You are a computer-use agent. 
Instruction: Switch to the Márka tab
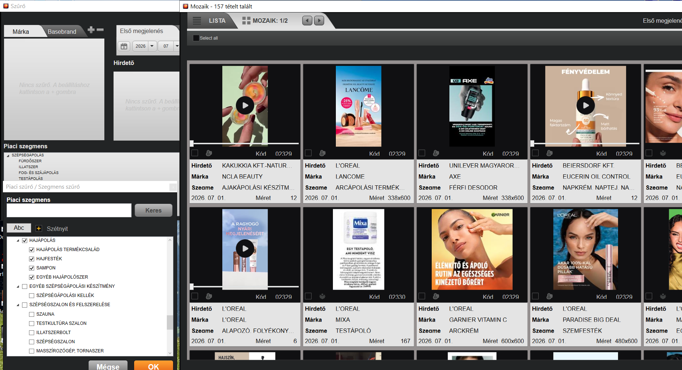point(21,32)
